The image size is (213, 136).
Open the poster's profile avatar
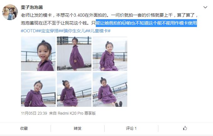pos(10,12)
